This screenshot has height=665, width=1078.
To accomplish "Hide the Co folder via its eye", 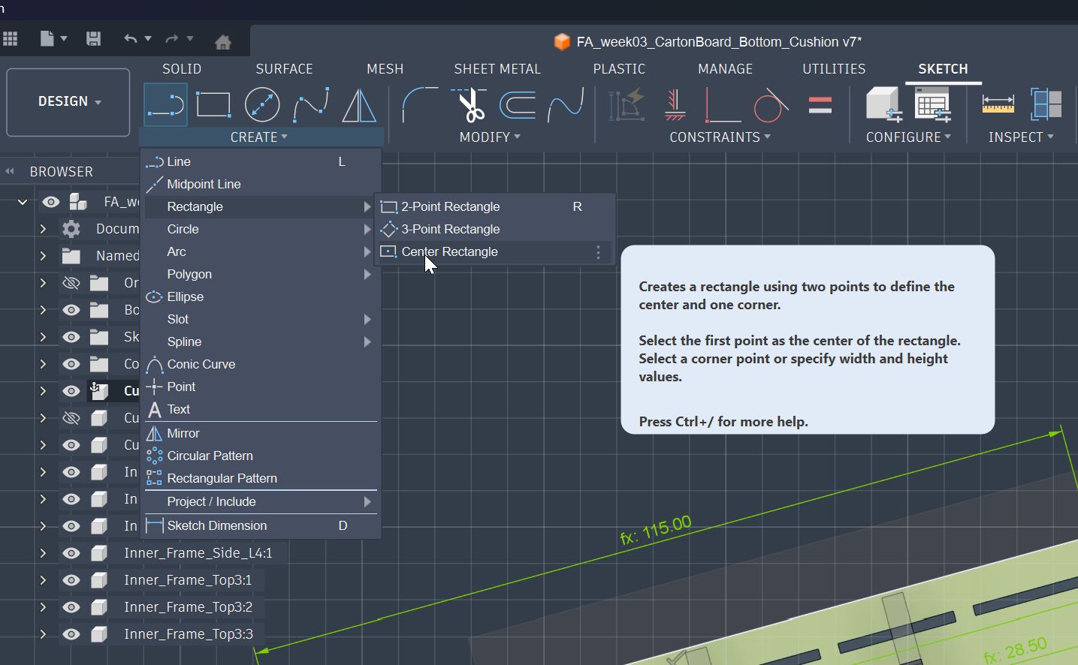I will (x=71, y=364).
